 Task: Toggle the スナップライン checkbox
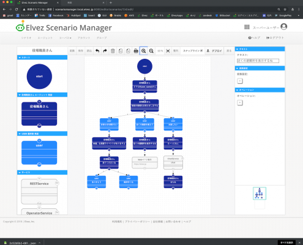[x=201, y=51]
